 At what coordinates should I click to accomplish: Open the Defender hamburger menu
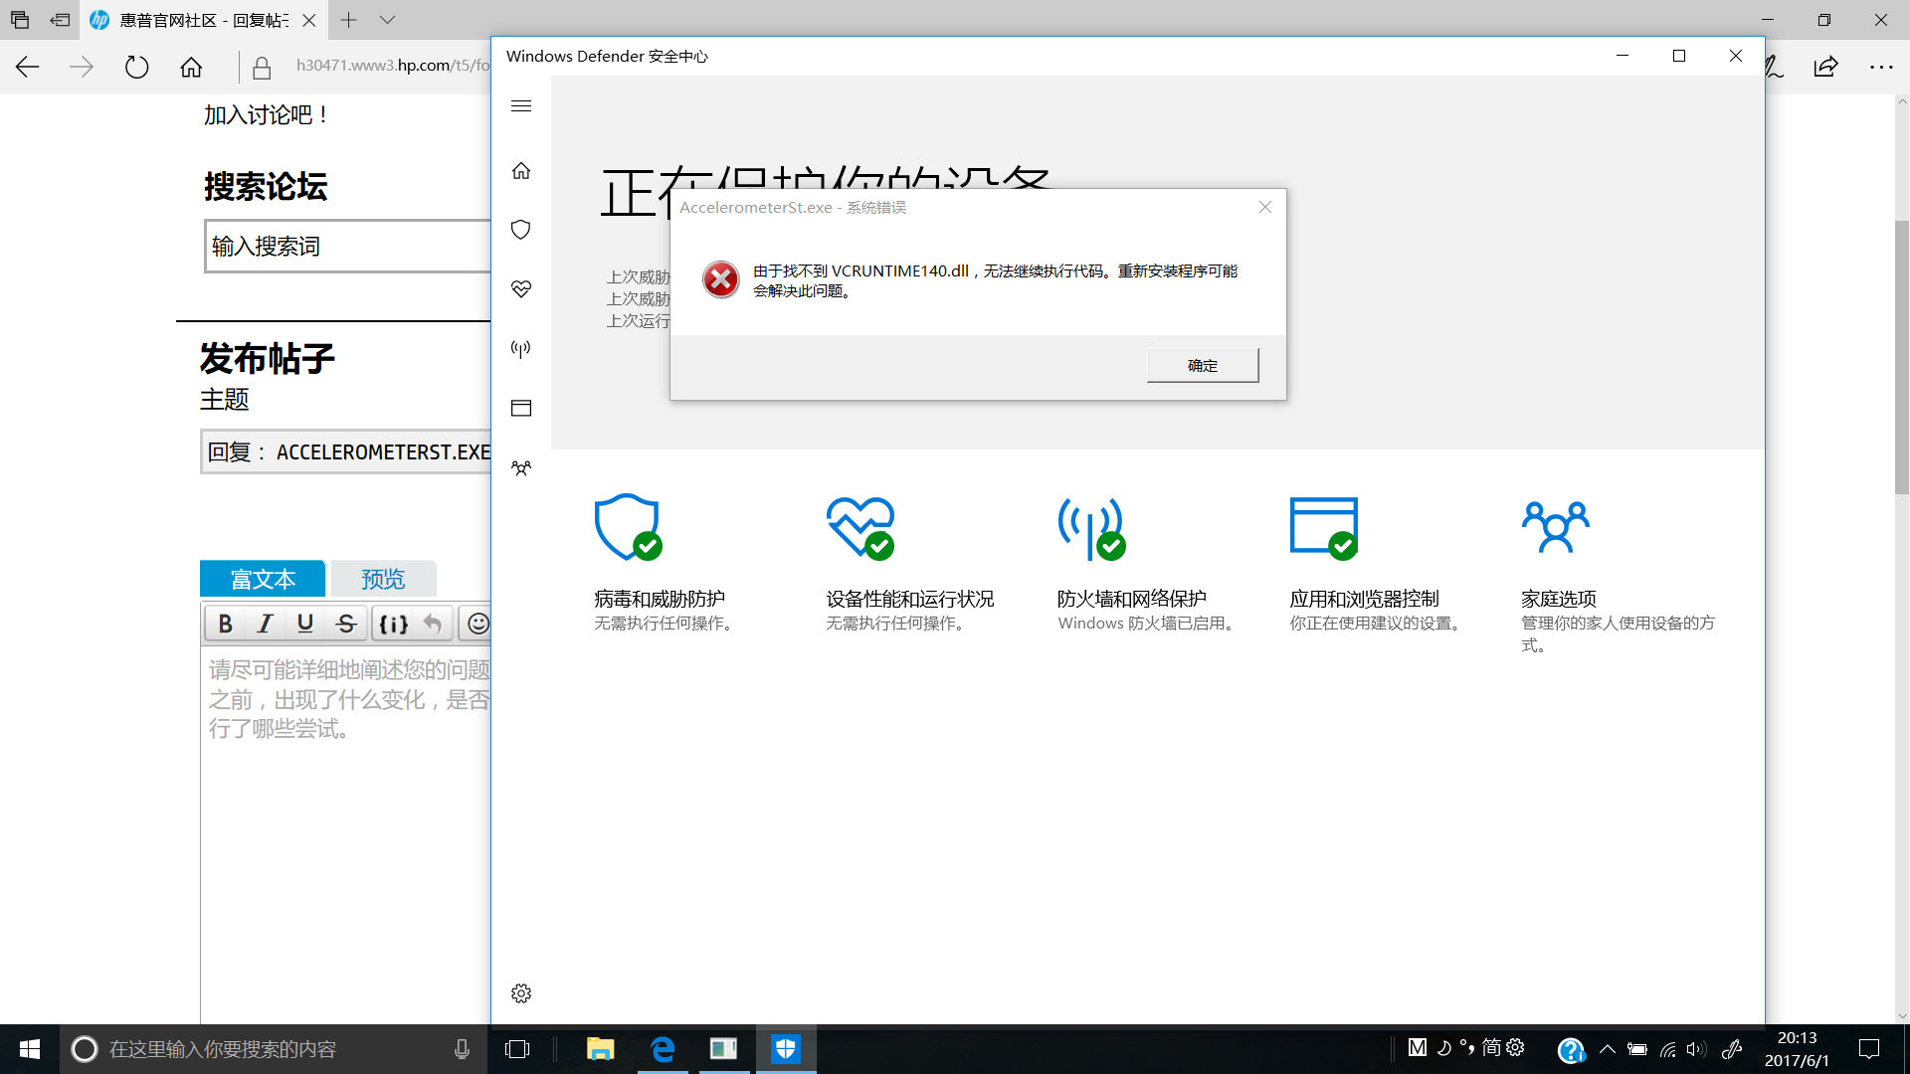(521, 106)
